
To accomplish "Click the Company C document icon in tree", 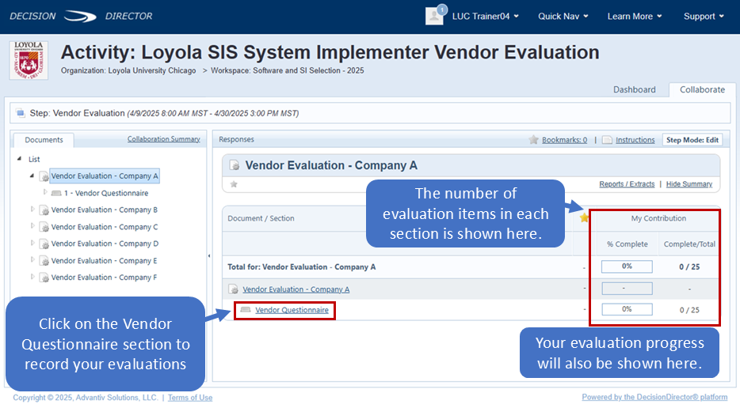I will (x=44, y=227).
